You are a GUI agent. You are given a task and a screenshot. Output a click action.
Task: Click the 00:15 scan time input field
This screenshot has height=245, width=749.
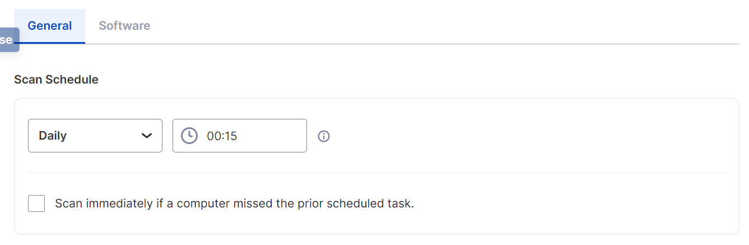[240, 136]
